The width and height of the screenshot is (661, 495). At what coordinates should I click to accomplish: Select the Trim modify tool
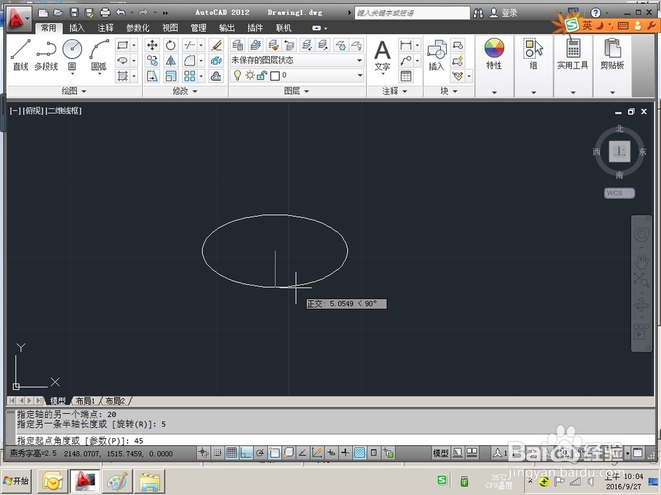coord(190,45)
